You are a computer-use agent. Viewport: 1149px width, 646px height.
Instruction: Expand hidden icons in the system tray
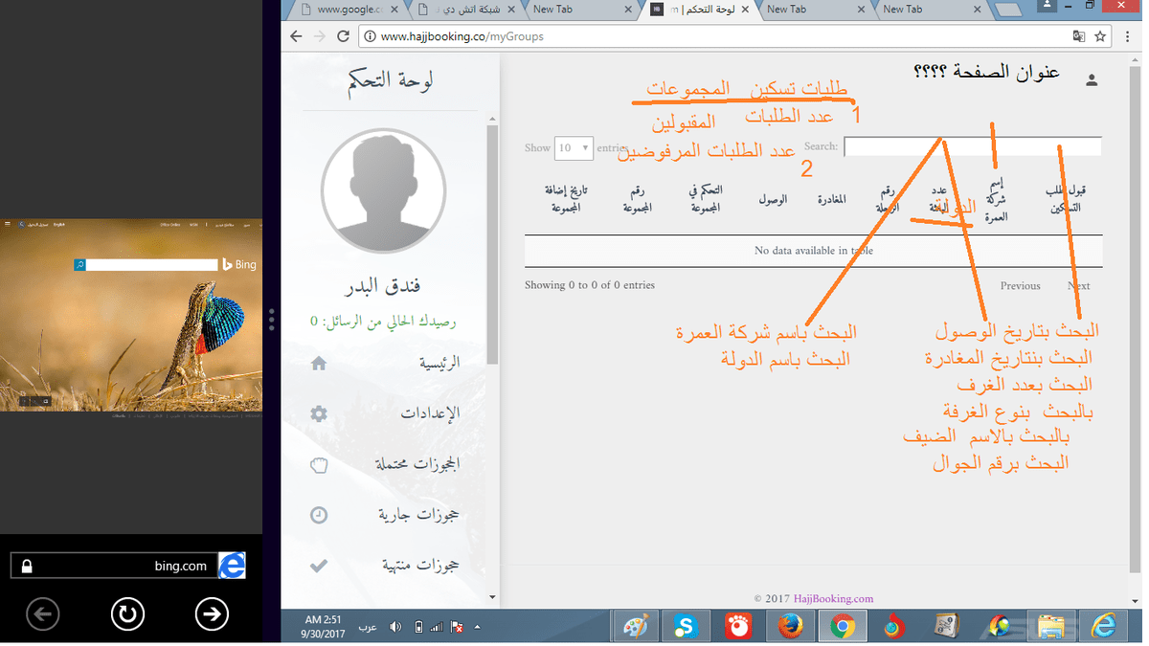tap(477, 626)
